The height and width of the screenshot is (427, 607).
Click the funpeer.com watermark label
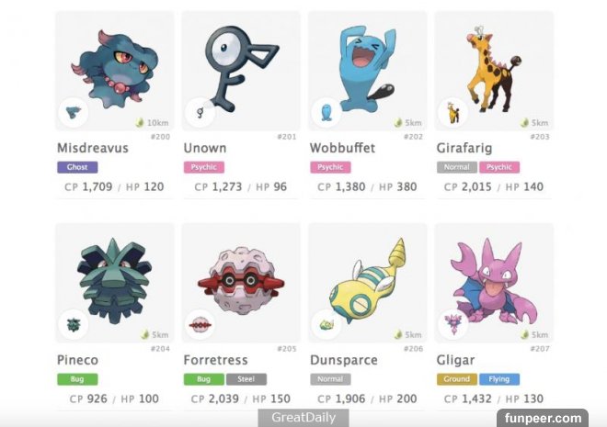tap(543, 418)
